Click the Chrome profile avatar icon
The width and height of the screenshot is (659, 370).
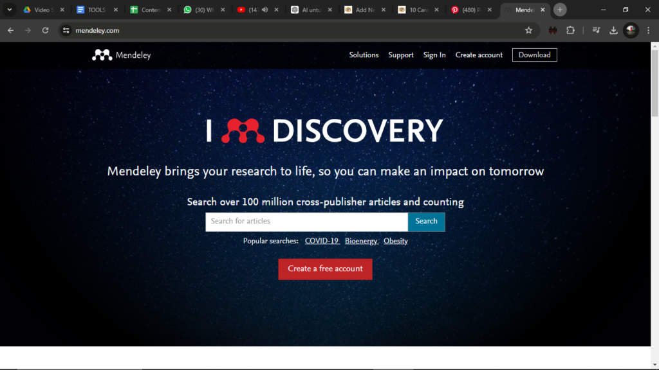(631, 30)
